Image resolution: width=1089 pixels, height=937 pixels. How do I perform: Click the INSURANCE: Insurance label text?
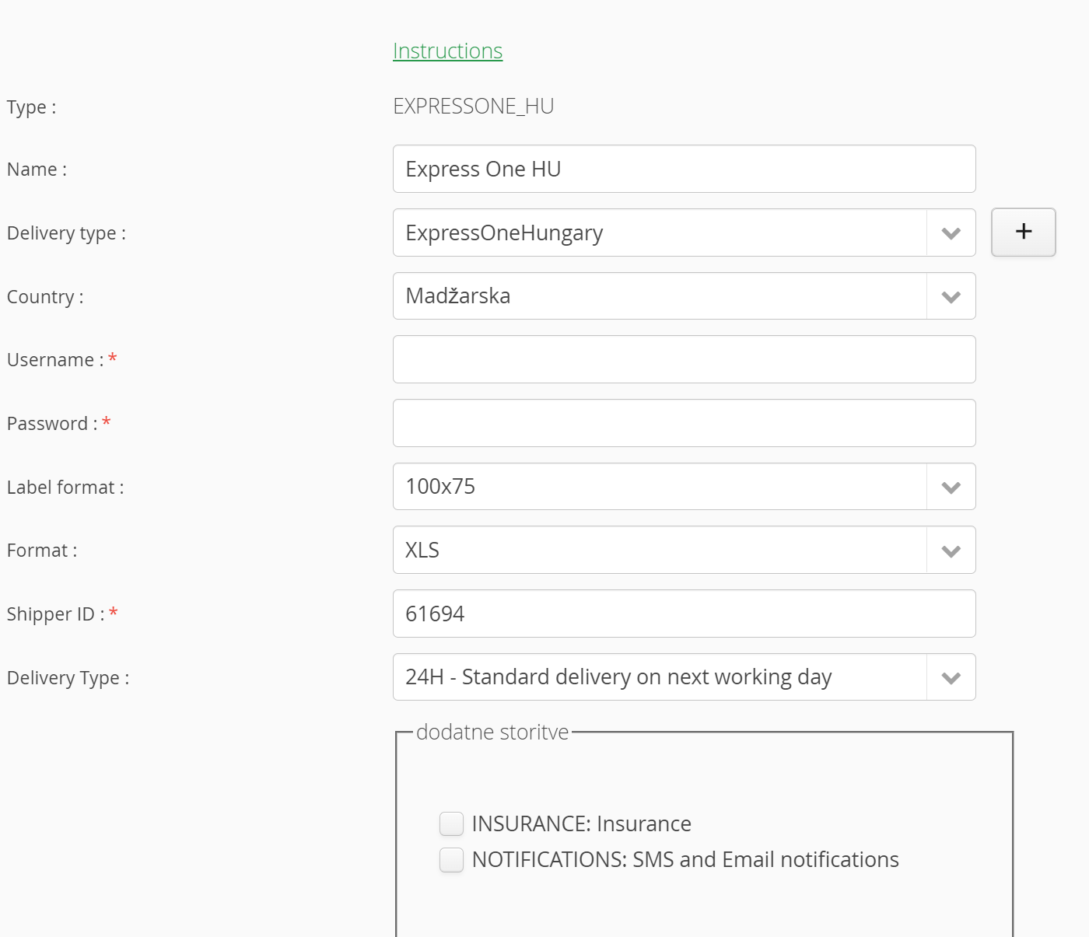pyautogui.click(x=581, y=823)
